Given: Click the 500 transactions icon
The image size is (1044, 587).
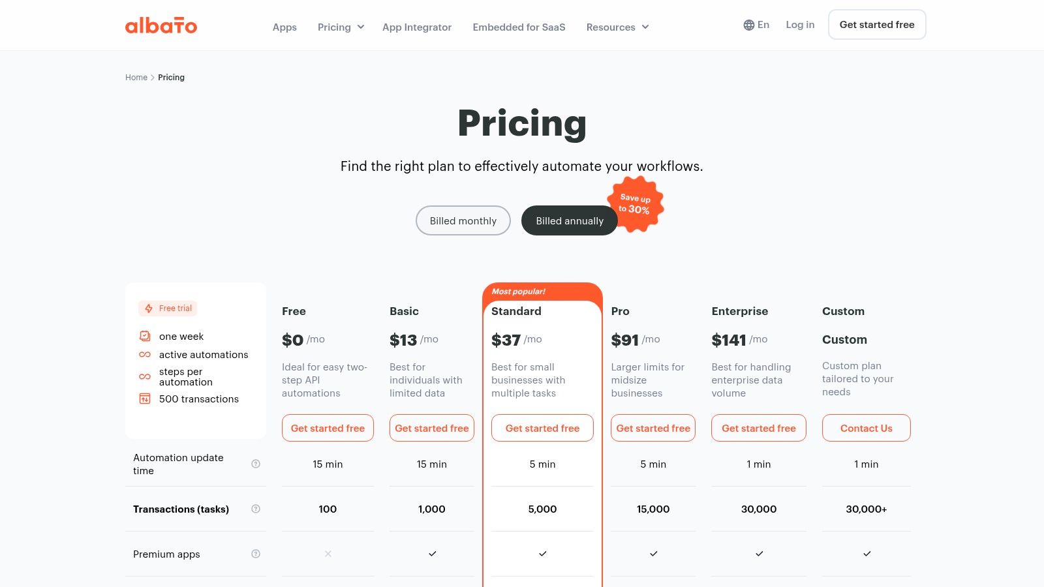Looking at the screenshot, I should click(145, 399).
